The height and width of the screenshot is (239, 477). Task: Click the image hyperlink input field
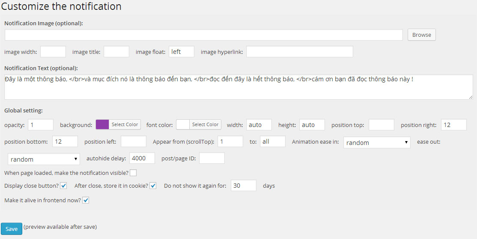point(300,52)
